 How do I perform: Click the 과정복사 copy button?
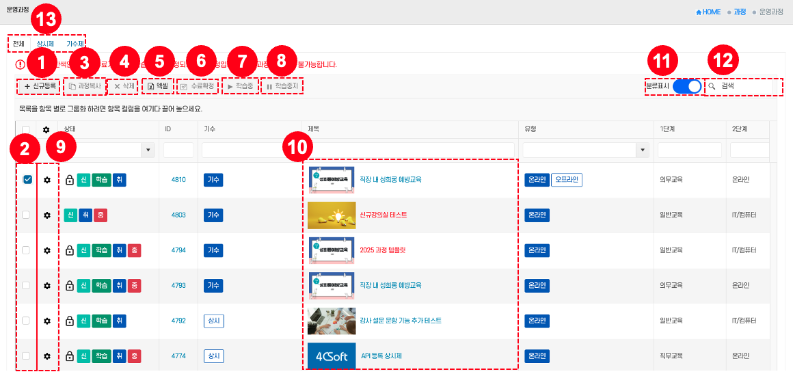tap(85, 87)
